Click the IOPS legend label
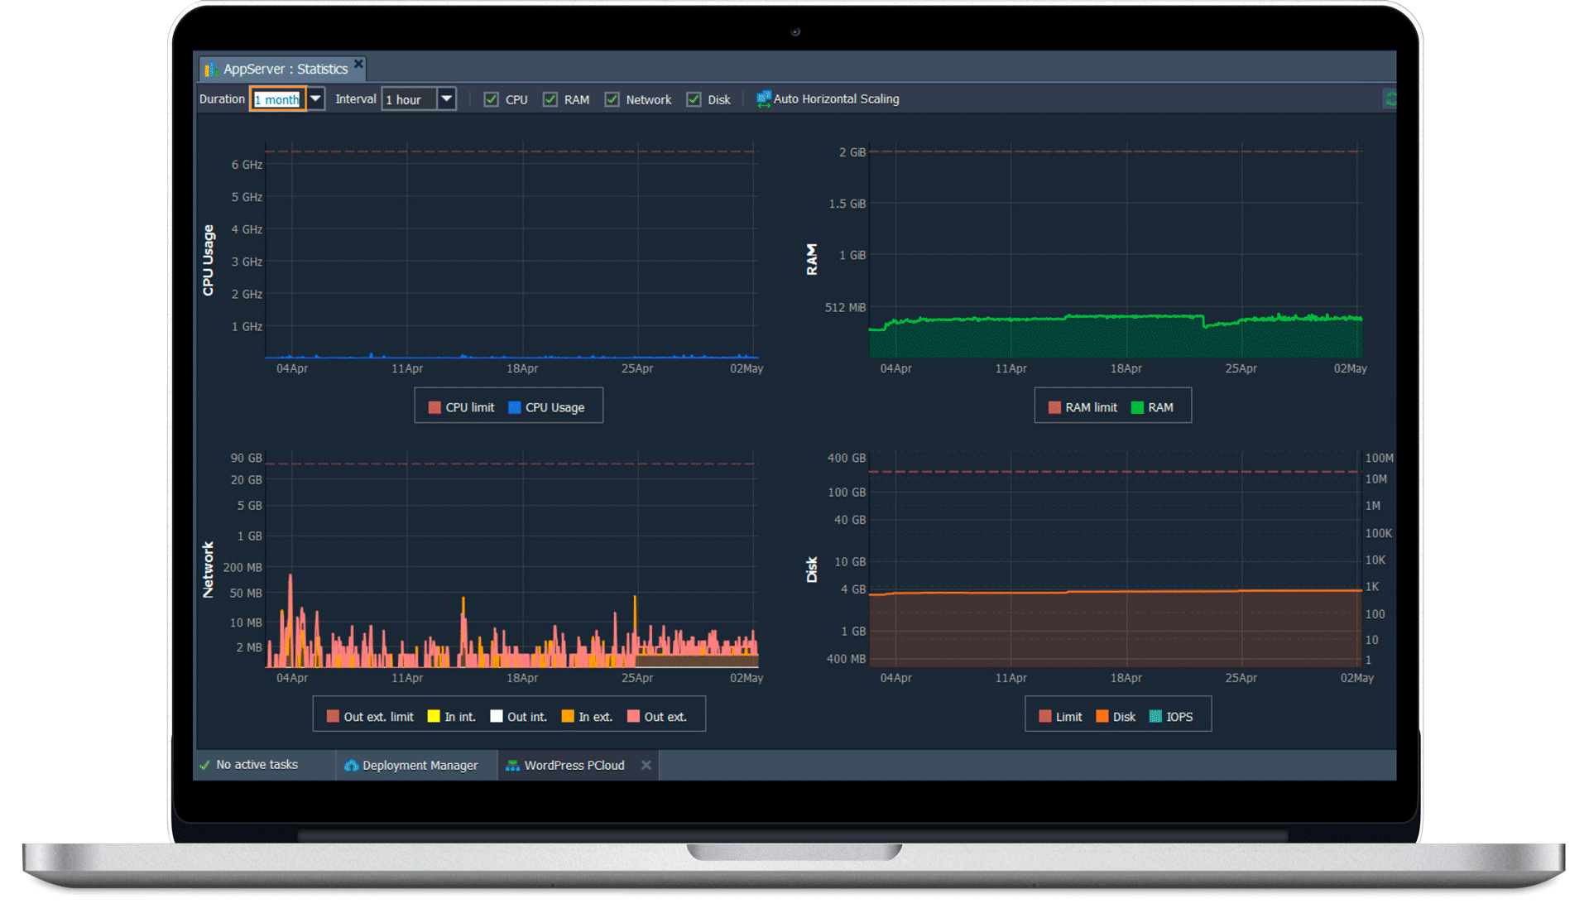Screen dimensions: 1589x918 tap(1179, 717)
